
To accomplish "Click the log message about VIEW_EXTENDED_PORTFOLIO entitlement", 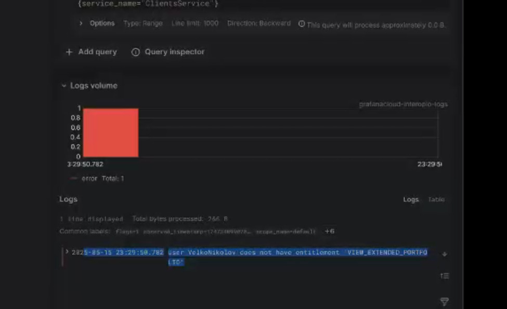I will [x=297, y=257].
